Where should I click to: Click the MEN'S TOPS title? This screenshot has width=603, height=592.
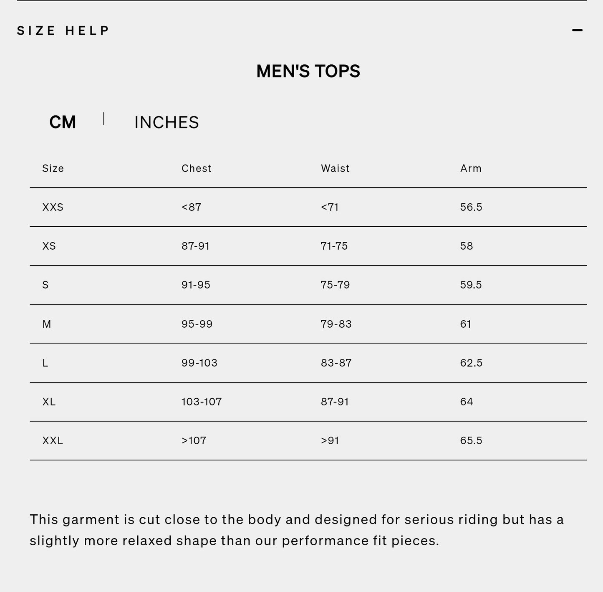tap(308, 71)
